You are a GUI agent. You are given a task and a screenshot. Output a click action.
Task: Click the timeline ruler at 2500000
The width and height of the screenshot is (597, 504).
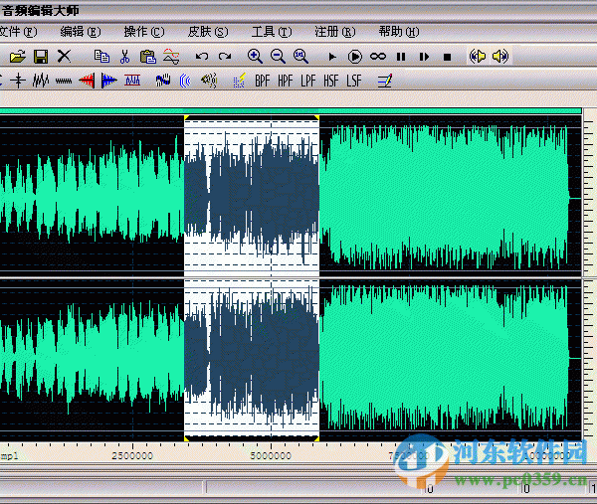point(131,455)
